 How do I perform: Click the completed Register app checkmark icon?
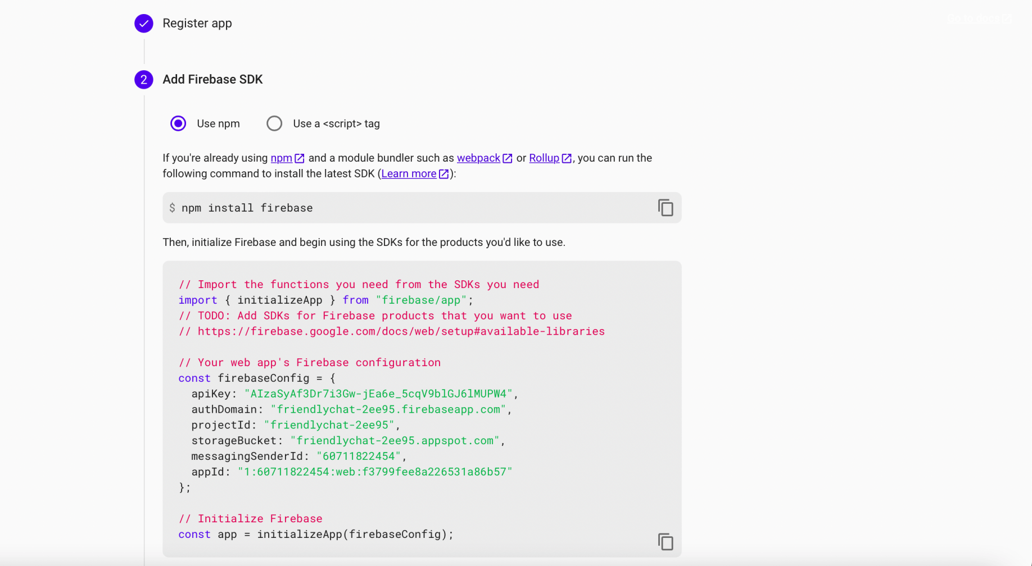pos(144,24)
